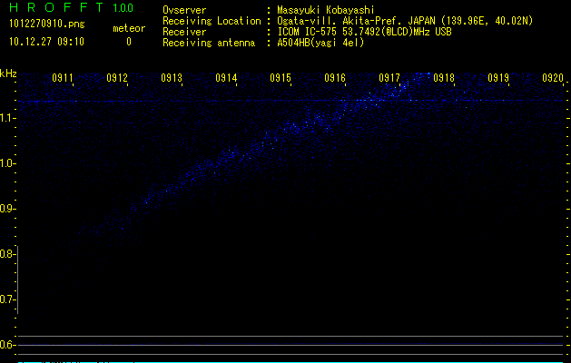Screen dimensions: 571x363
Task: Click the Receiving antenna label
Action: [x=209, y=43]
